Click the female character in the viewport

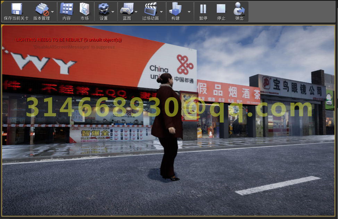[x=168, y=127]
